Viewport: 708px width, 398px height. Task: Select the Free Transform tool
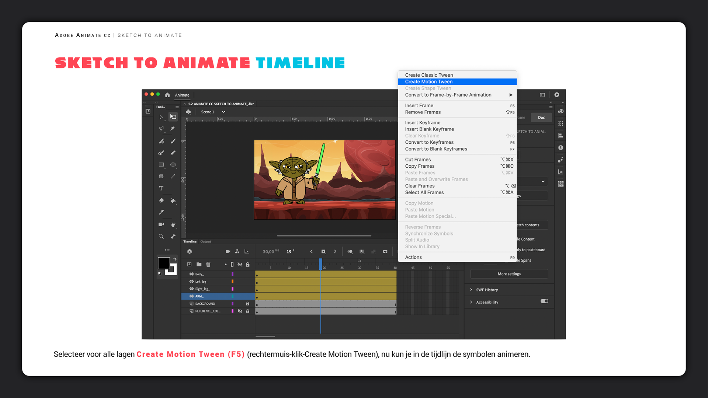pyautogui.click(x=173, y=117)
